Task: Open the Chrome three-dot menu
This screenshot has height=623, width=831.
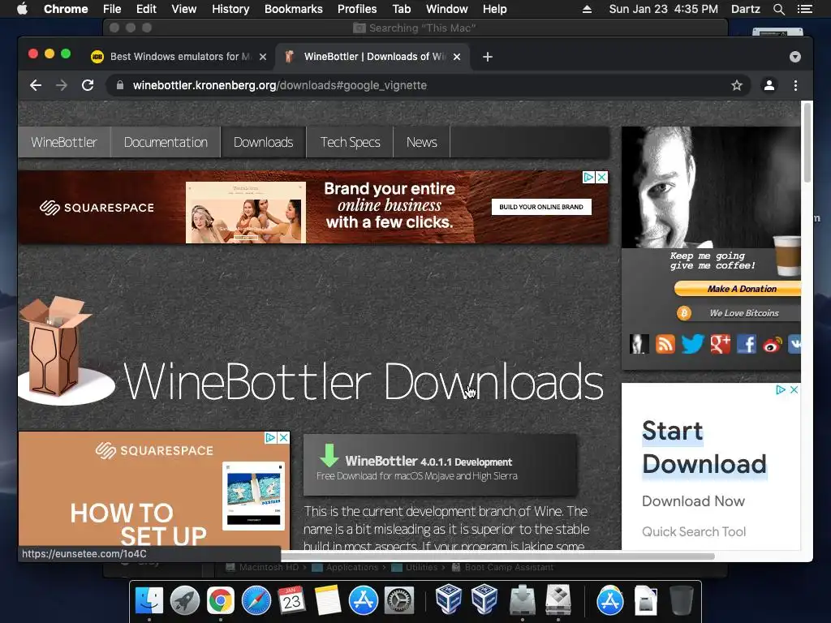Action: 795,85
